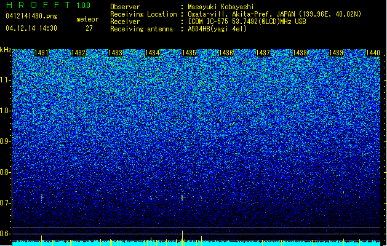Click the 1434 time marker
This screenshot has width=387, height=246.
[x=153, y=53]
